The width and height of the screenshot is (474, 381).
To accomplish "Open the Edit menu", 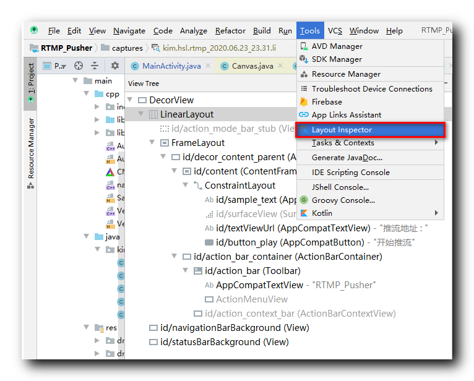I will click(x=74, y=31).
